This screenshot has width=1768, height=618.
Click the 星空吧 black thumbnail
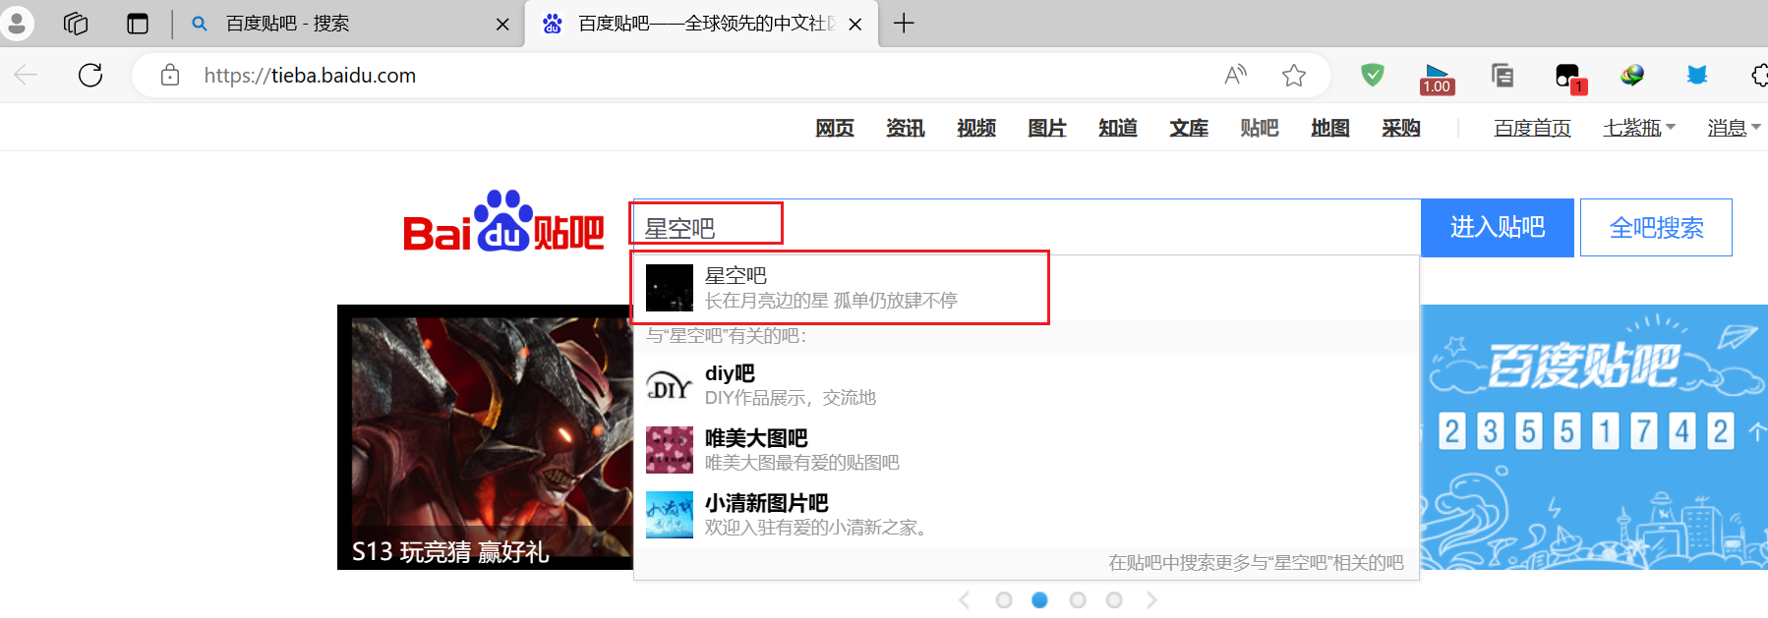670,288
